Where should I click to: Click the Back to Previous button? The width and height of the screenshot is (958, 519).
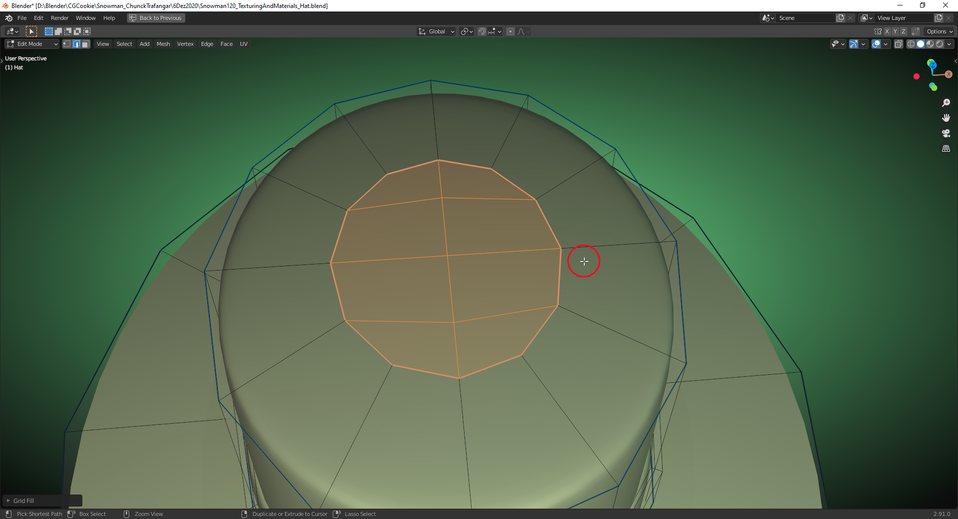(155, 18)
